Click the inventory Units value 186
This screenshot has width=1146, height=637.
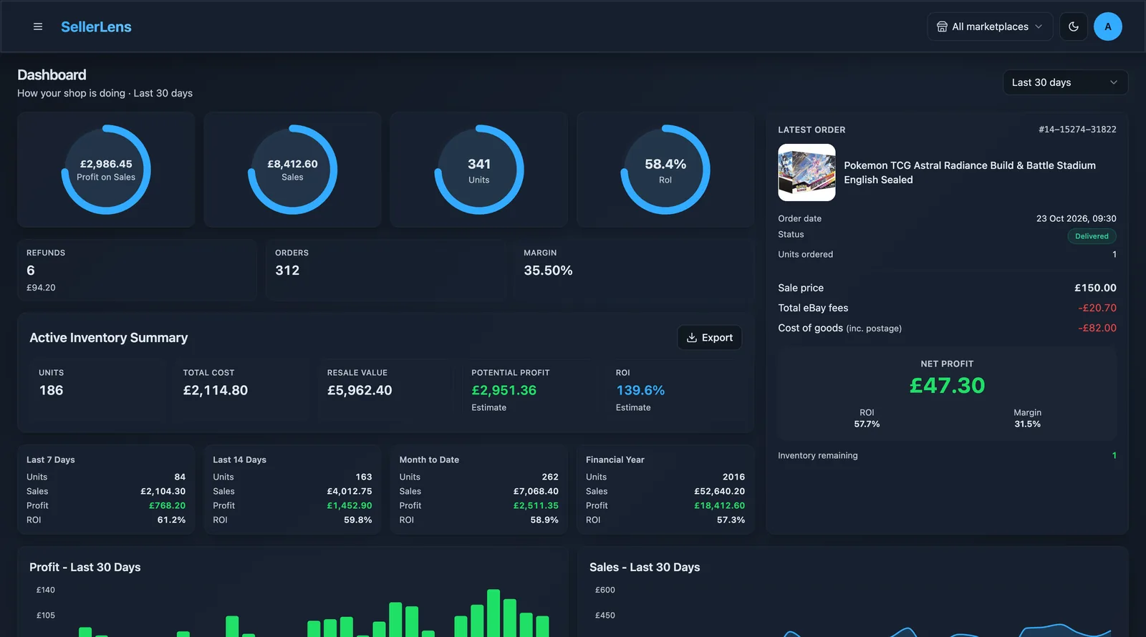point(51,390)
